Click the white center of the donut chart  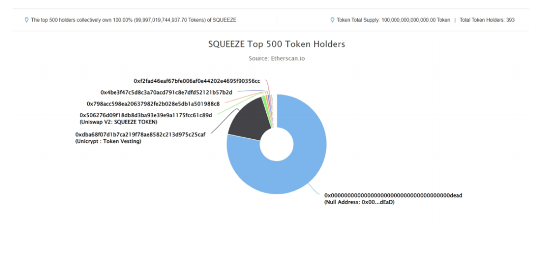(276, 145)
